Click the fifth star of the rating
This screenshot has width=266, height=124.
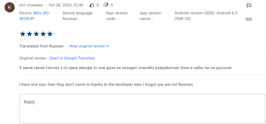(50, 34)
